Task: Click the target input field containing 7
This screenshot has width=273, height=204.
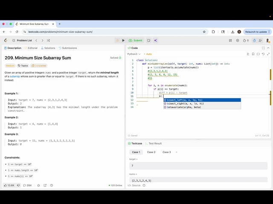Action: (199, 166)
